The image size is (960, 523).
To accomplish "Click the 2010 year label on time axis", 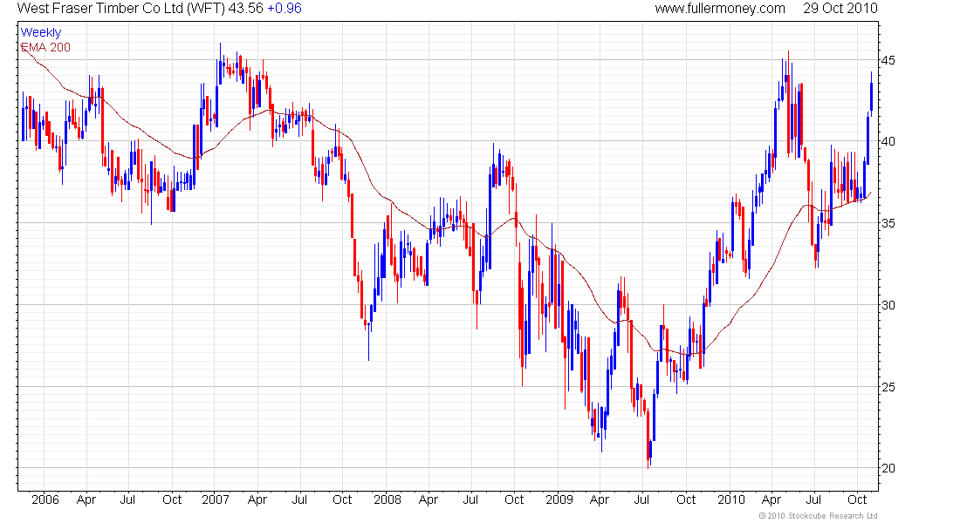I will pos(731,499).
